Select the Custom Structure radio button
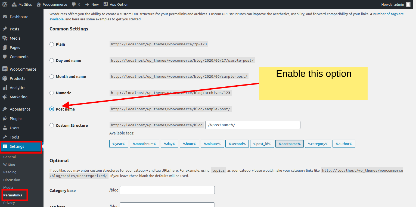The height and width of the screenshot is (207, 416). pyautogui.click(x=52, y=125)
